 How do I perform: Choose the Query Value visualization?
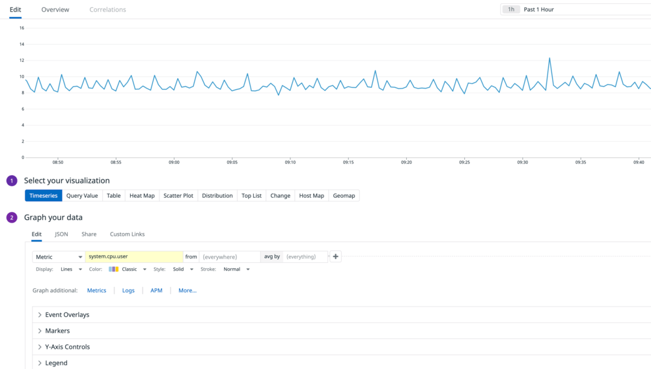[x=82, y=195]
